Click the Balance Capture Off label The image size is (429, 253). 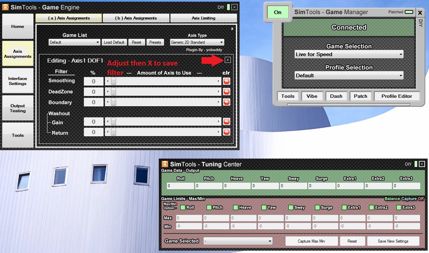coord(404,199)
